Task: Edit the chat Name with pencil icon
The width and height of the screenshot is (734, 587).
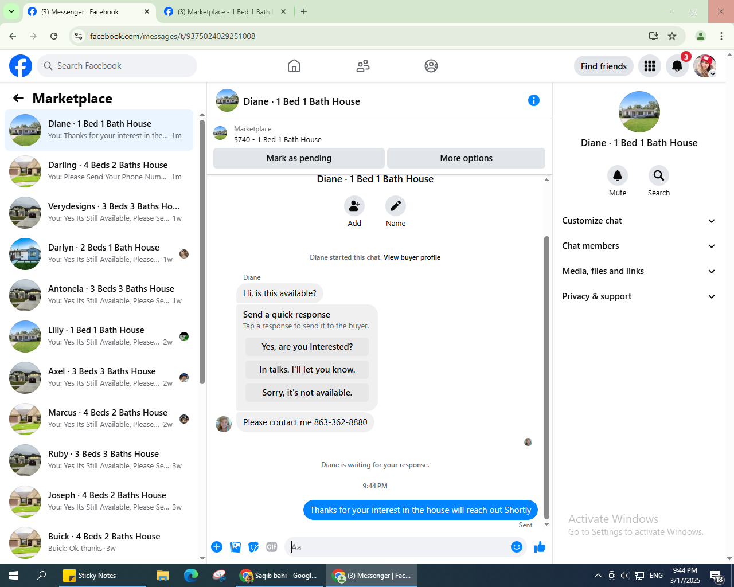Action: tap(396, 206)
